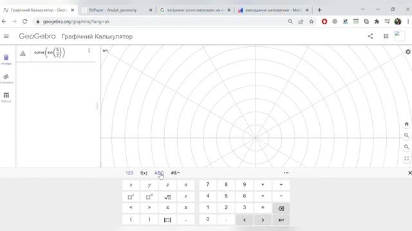This screenshot has height=231, width=412.
Task: Reload the page in browser
Action: [24, 22]
